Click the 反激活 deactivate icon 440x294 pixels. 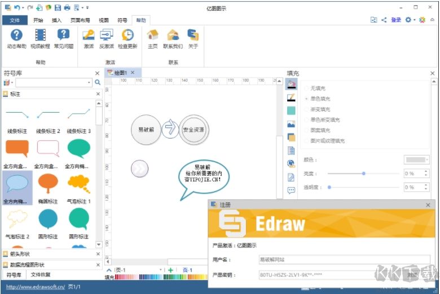point(107,39)
